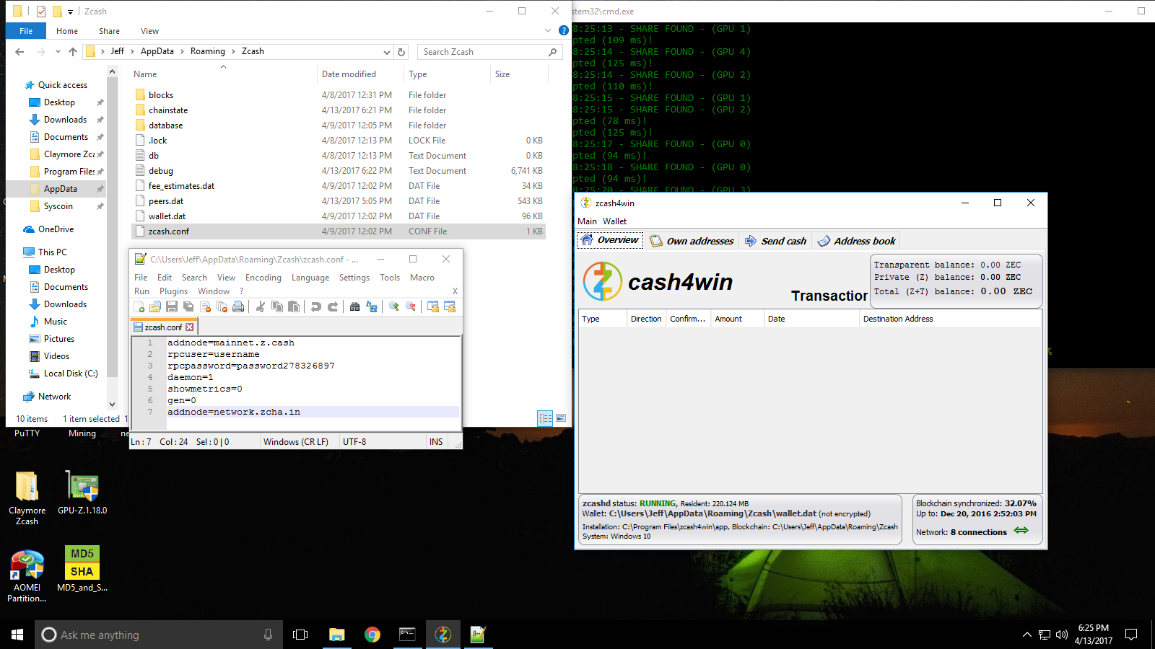Image resolution: width=1155 pixels, height=649 pixels.
Task: Click the Close All toolbar icon in Notepad++
Action: point(222,307)
